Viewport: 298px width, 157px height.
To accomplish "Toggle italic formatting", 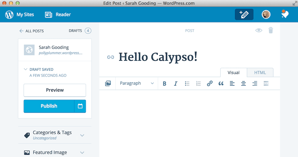I will [175, 83].
